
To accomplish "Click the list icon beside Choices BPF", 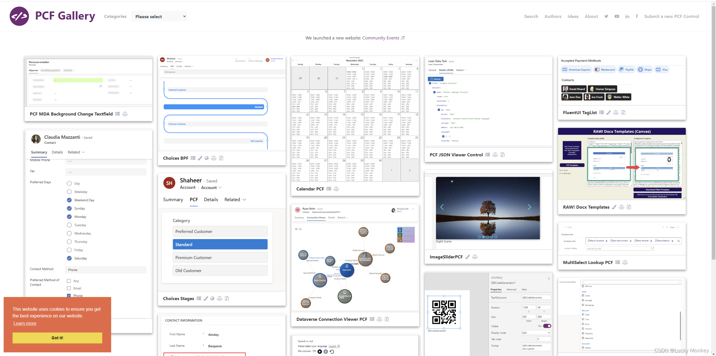I will [193, 158].
